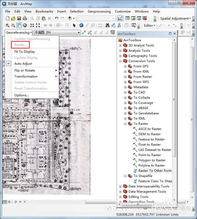The height and width of the screenshot is (219, 197).
Task: Click the Pause Drawing icon
Action: click(x=20, y=202)
